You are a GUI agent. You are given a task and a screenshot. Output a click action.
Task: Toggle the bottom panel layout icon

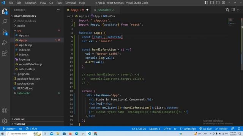[212, 3]
